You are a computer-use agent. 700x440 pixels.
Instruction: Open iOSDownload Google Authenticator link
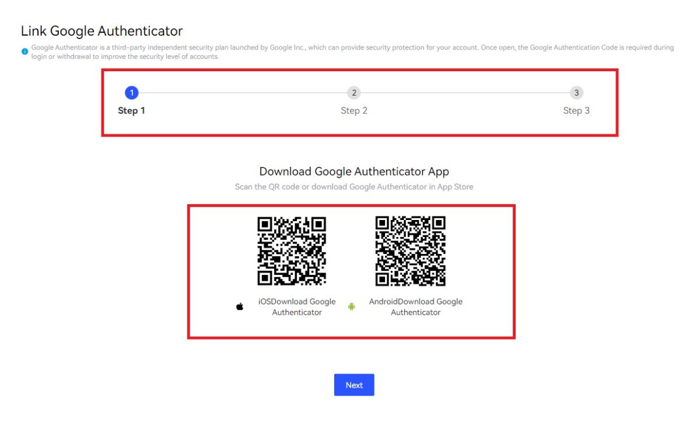(297, 307)
